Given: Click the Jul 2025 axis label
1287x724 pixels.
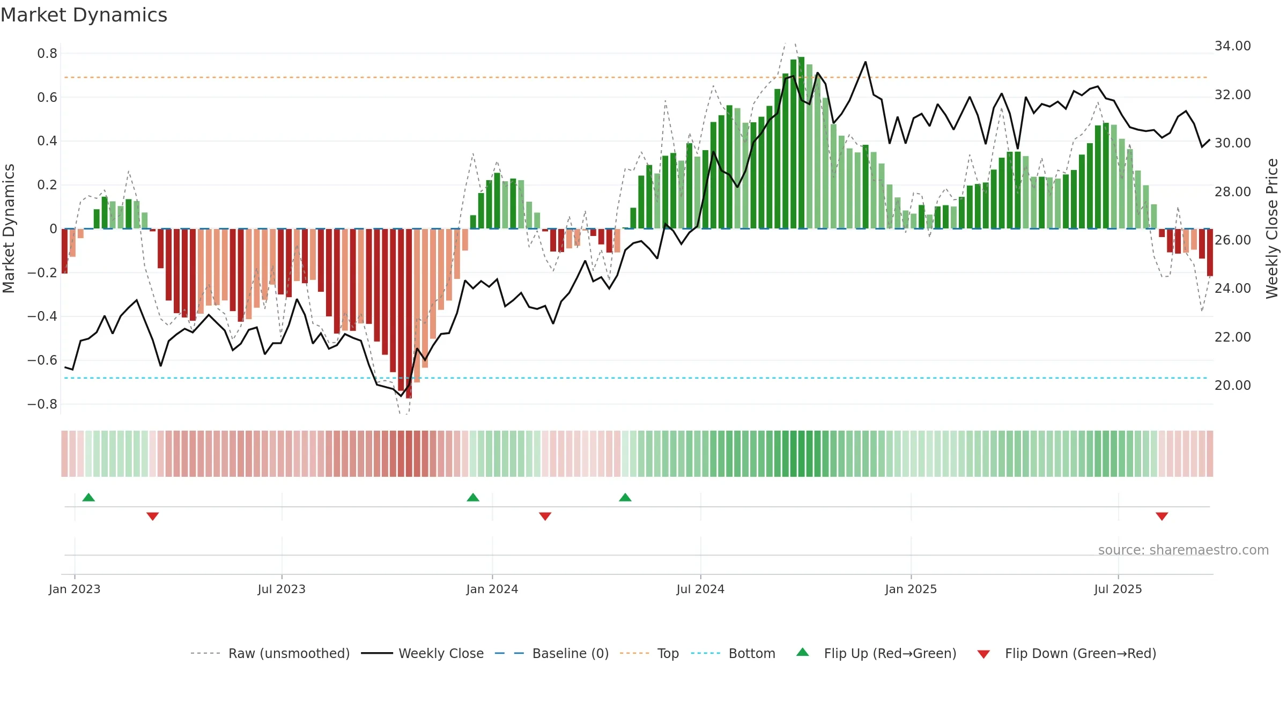Looking at the screenshot, I should pyautogui.click(x=1118, y=589).
